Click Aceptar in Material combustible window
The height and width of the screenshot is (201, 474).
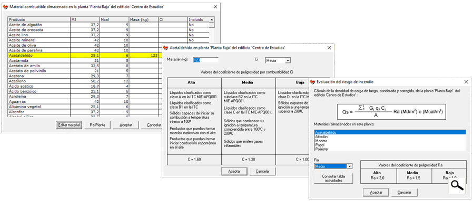(x=125, y=125)
